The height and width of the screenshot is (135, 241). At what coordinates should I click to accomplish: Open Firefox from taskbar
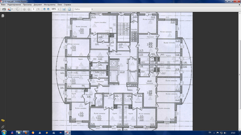coord(26,133)
